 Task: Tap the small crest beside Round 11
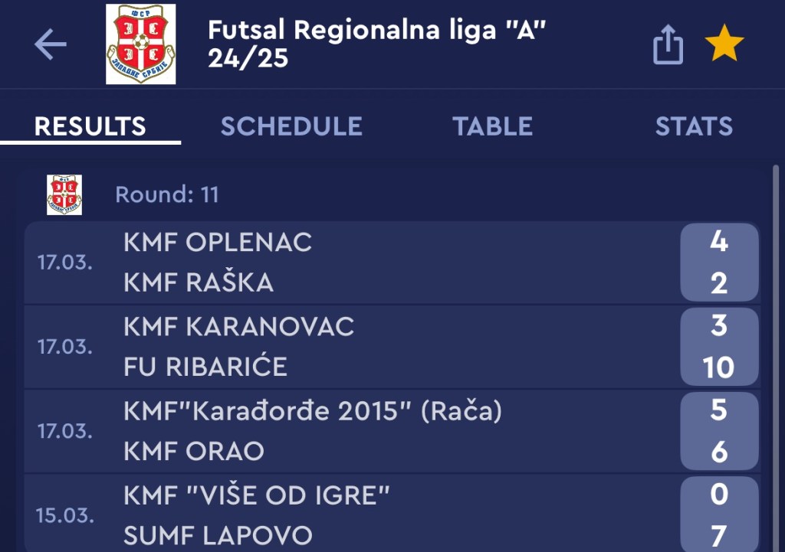[64, 194]
